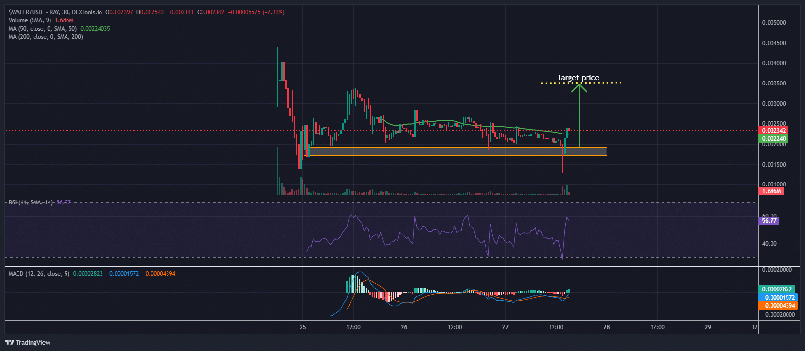805x351 pixels.
Task: Click the orange -0.00004394 signal label
Action: click(x=778, y=306)
